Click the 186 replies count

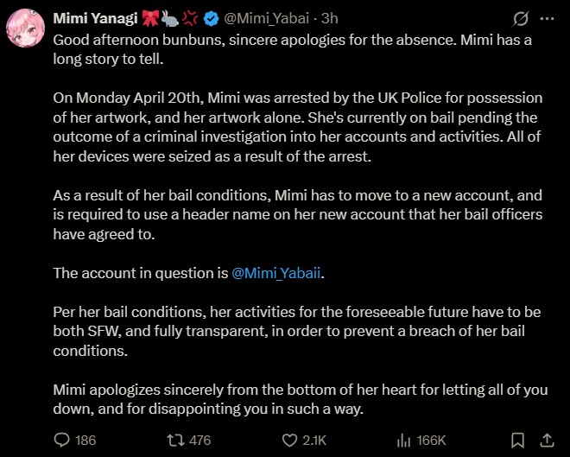click(x=85, y=441)
